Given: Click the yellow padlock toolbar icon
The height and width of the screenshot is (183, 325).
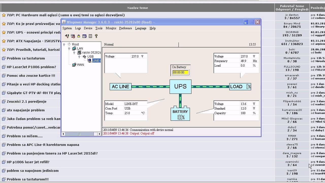Looking at the screenshot, I should 79,36.
